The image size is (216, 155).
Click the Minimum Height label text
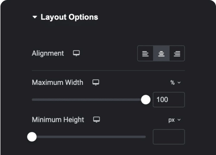(x=58, y=120)
